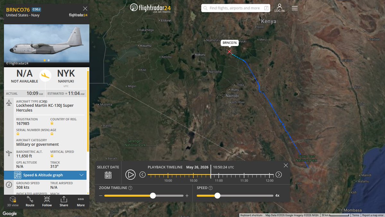Screen dimensions: 385x217
Task: Open Zoom Timeline help tooltip
Action: [130, 188]
